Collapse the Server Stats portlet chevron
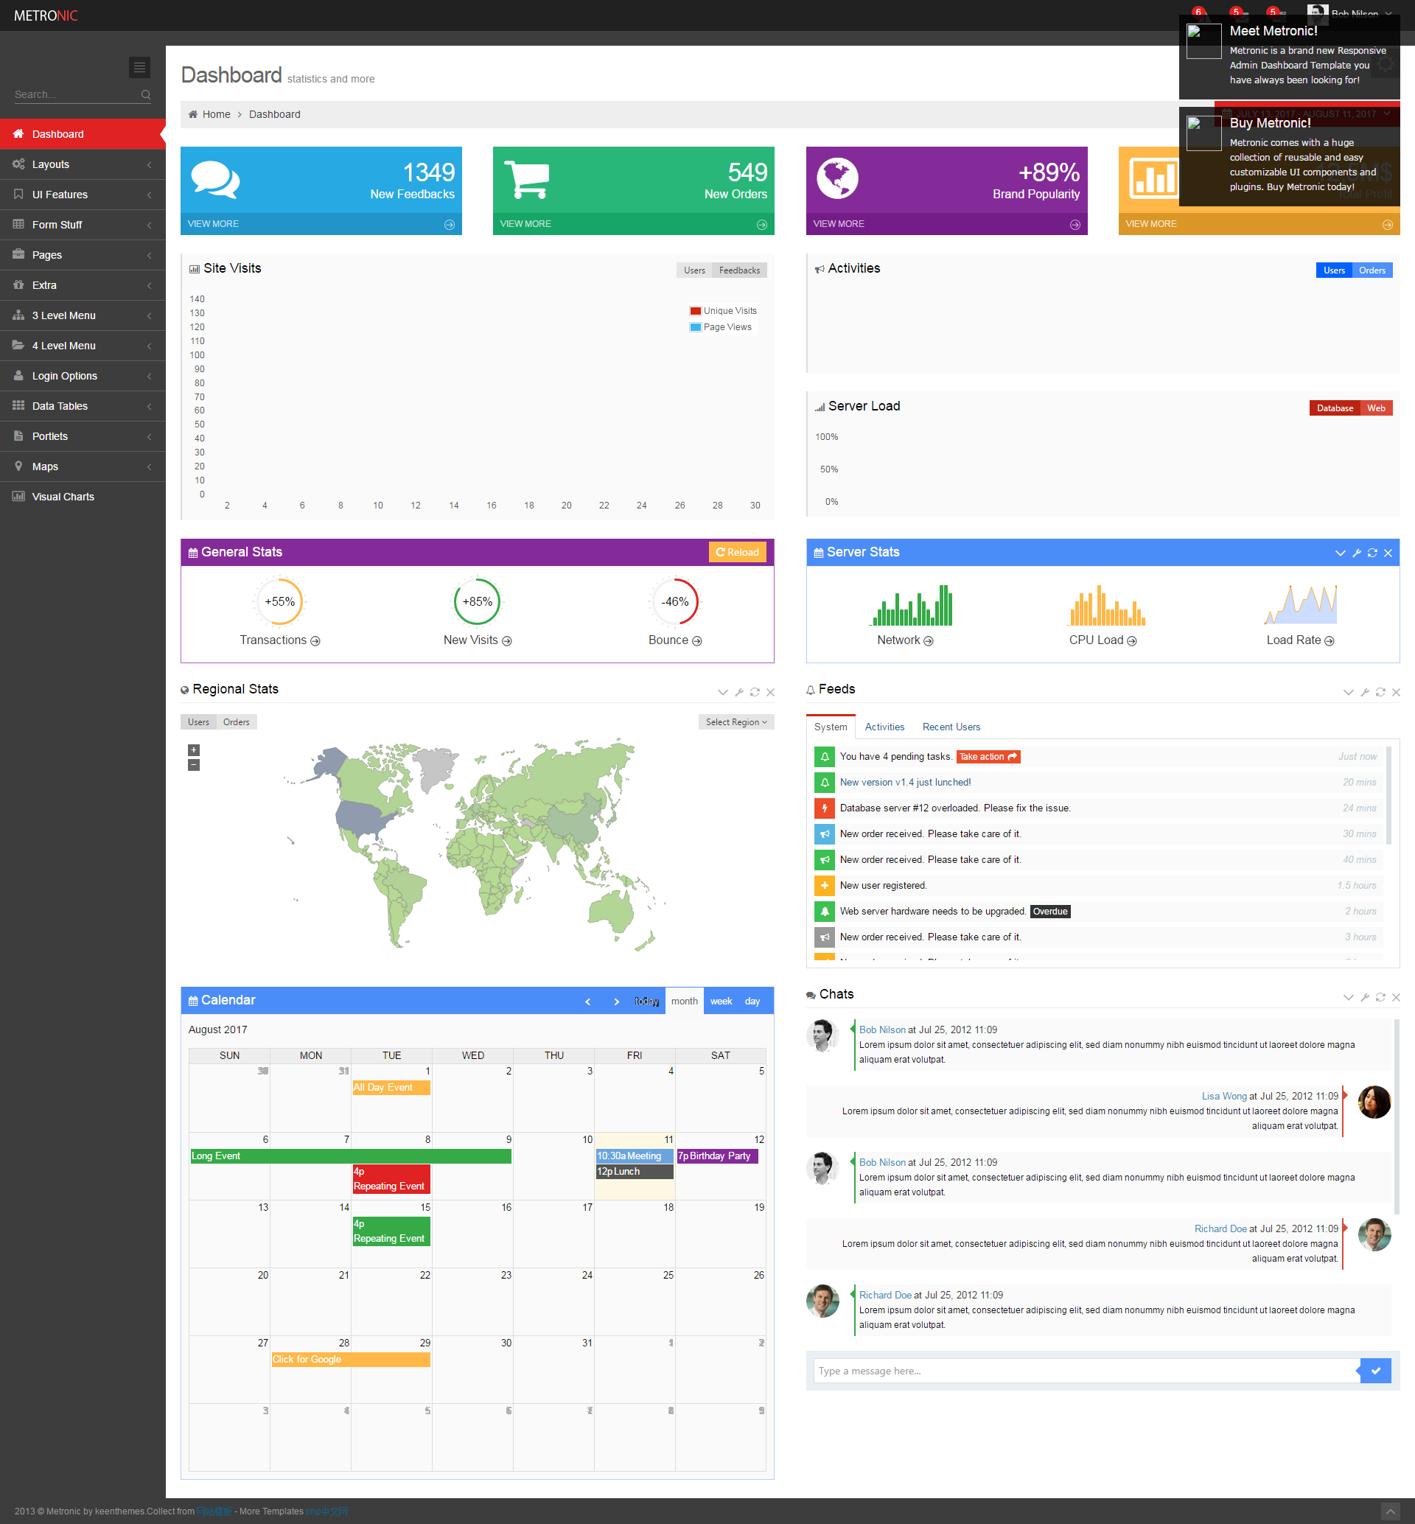This screenshot has width=1415, height=1524. coord(1340,553)
